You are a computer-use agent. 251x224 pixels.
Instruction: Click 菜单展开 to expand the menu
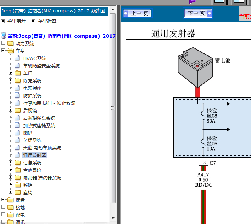point(17,21)
